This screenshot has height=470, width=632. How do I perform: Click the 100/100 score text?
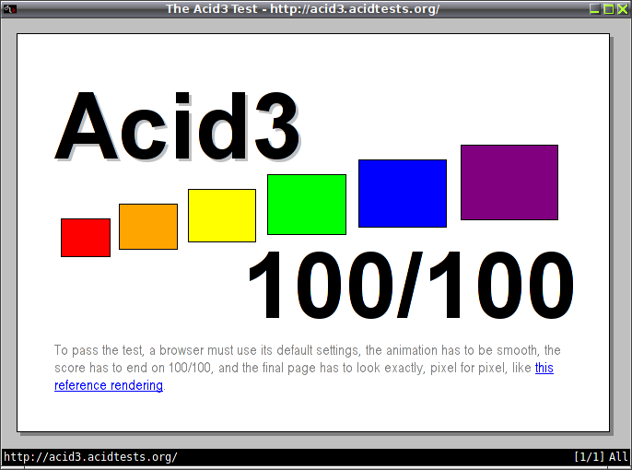pos(411,285)
